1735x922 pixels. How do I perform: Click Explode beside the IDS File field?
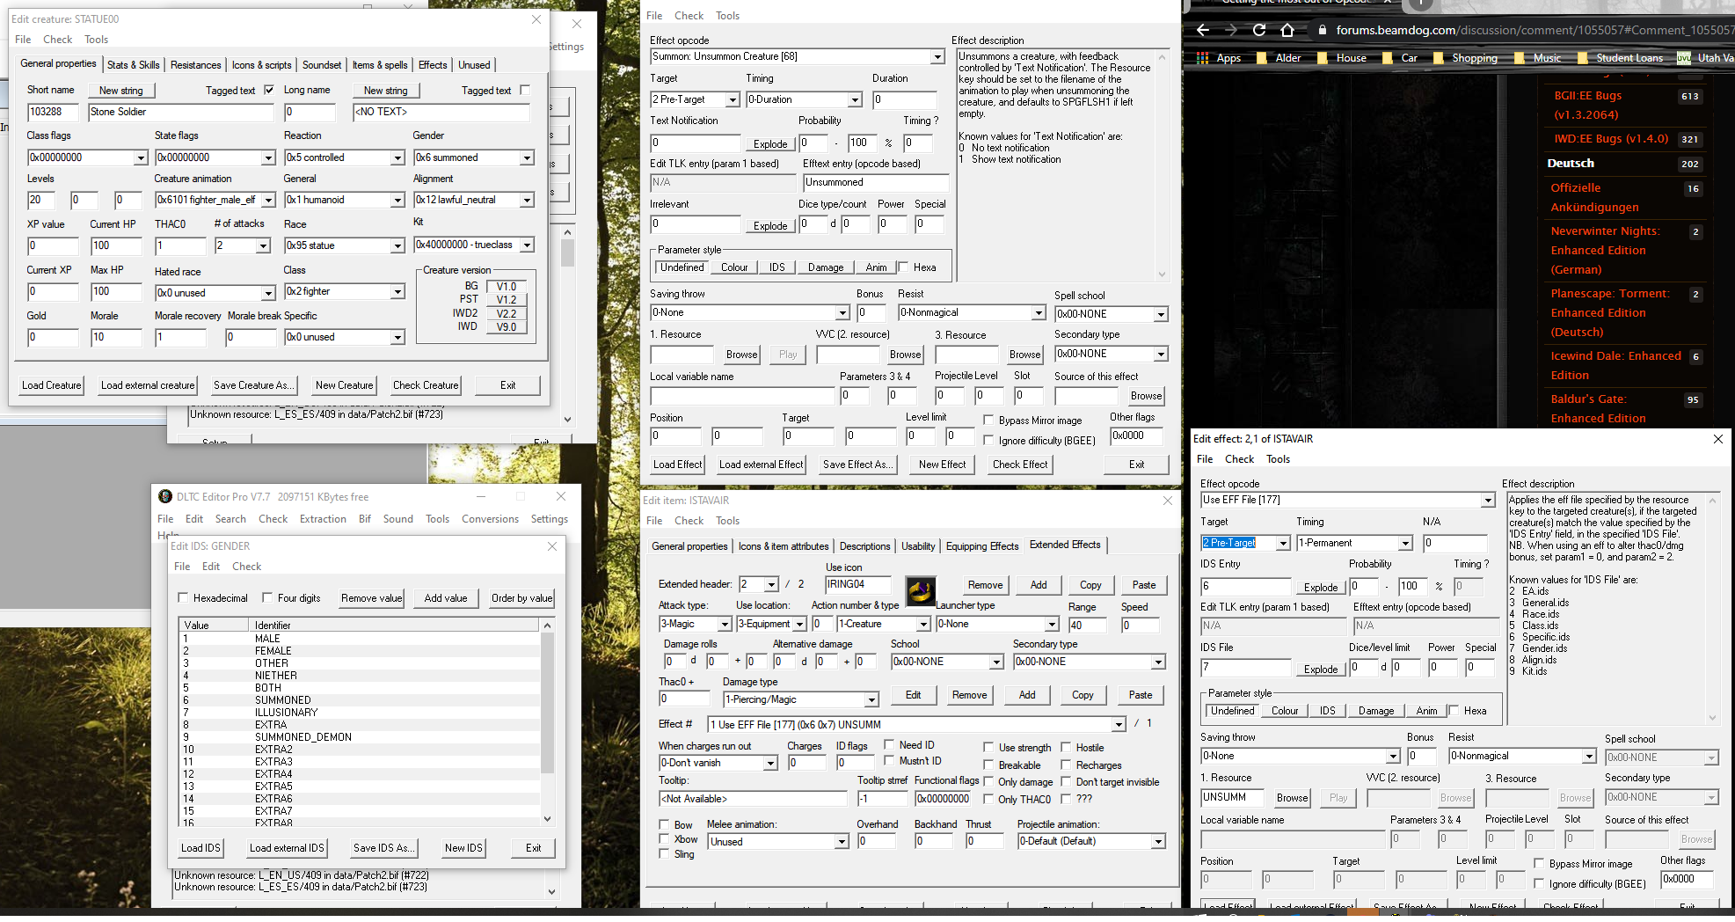[x=1320, y=670]
